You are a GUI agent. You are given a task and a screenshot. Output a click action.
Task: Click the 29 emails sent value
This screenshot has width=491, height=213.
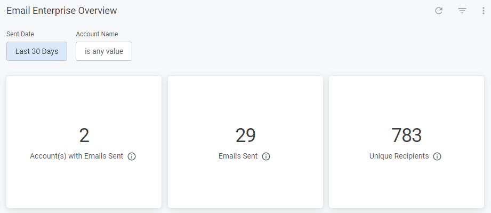pyautogui.click(x=245, y=135)
